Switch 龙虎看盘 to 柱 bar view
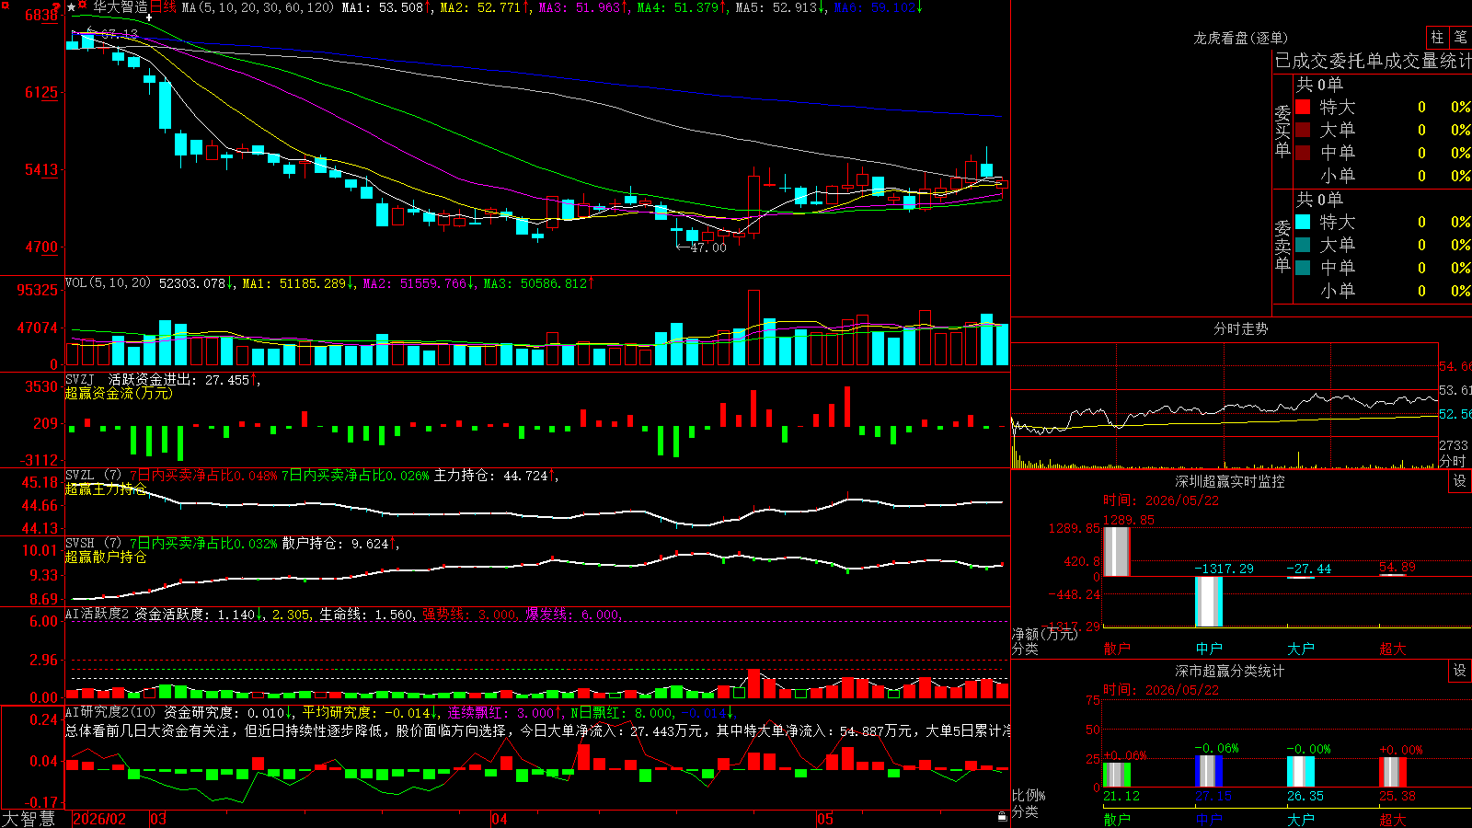The height and width of the screenshot is (828, 1472). click(1437, 37)
